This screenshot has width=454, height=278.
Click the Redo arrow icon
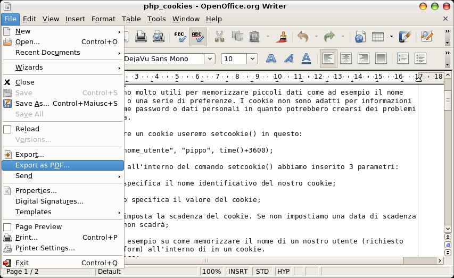tap(329, 37)
